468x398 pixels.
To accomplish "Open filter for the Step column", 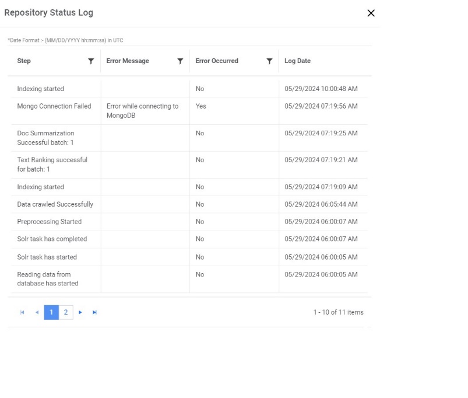I will click(91, 61).
